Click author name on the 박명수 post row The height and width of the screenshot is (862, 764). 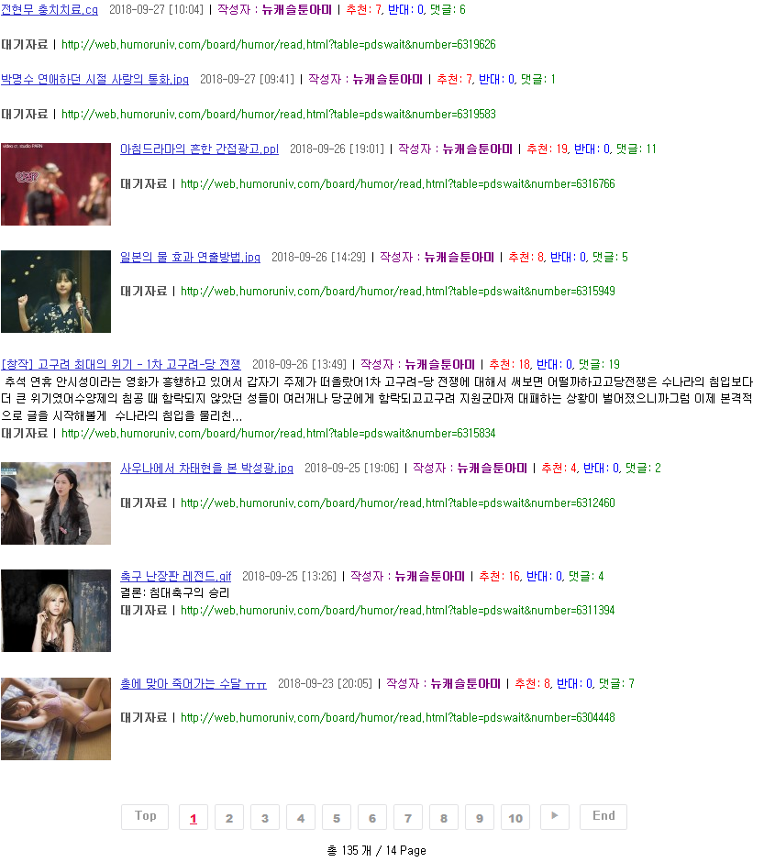pyautogui.click(x=387, y=79)
